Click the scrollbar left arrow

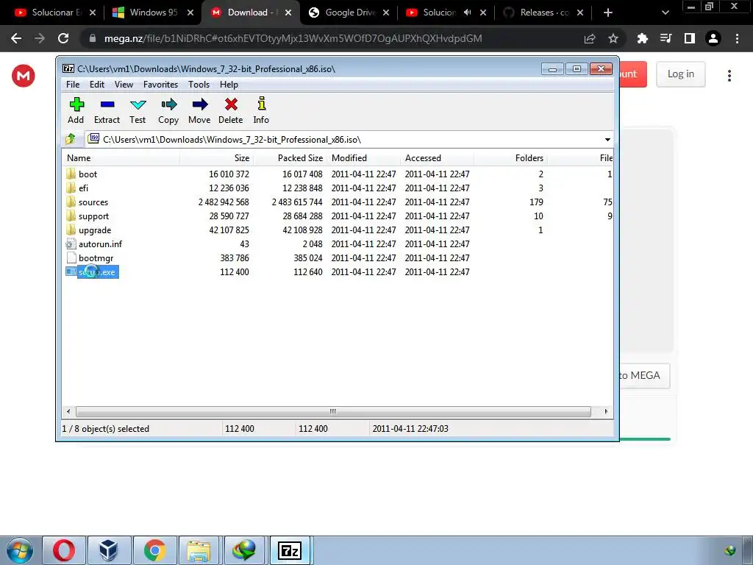coord(68,412)
